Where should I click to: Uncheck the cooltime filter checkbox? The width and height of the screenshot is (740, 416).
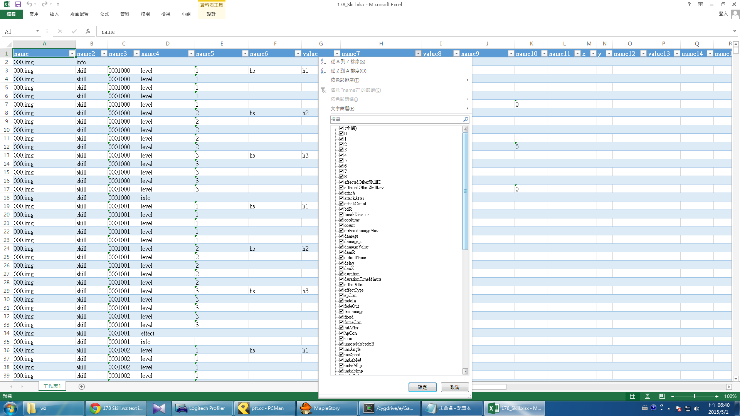click(341, 220)
